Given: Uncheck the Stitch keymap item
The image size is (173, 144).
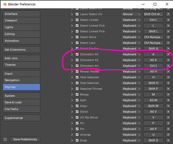Looking at the screenshot, I should click(x=77, y=112).
